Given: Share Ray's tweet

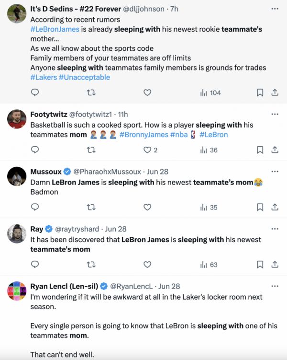Looking at the screenshot, I should point(275,264).
